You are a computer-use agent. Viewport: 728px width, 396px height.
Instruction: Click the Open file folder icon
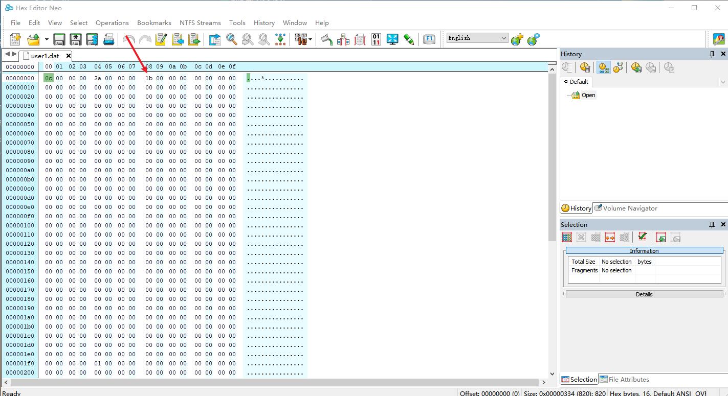[x=33, y=39]
